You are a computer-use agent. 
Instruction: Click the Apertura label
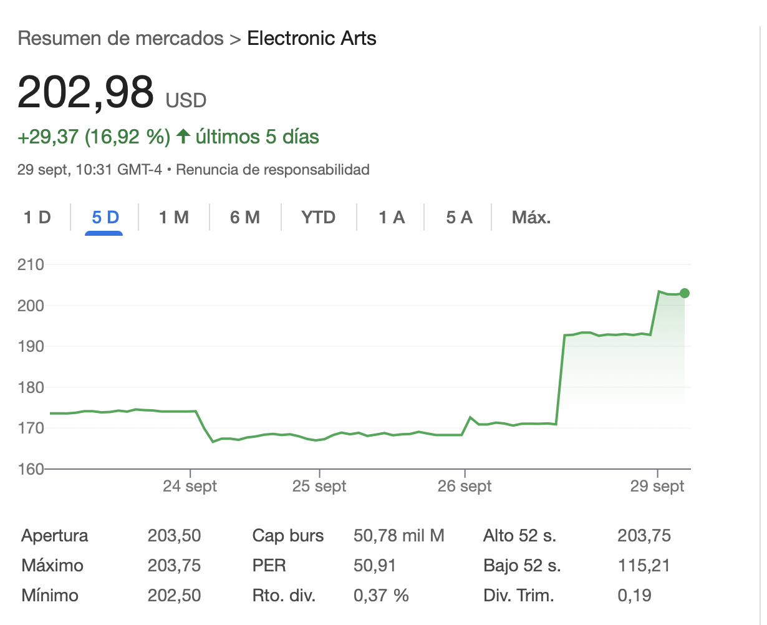[x=55, y=536]
